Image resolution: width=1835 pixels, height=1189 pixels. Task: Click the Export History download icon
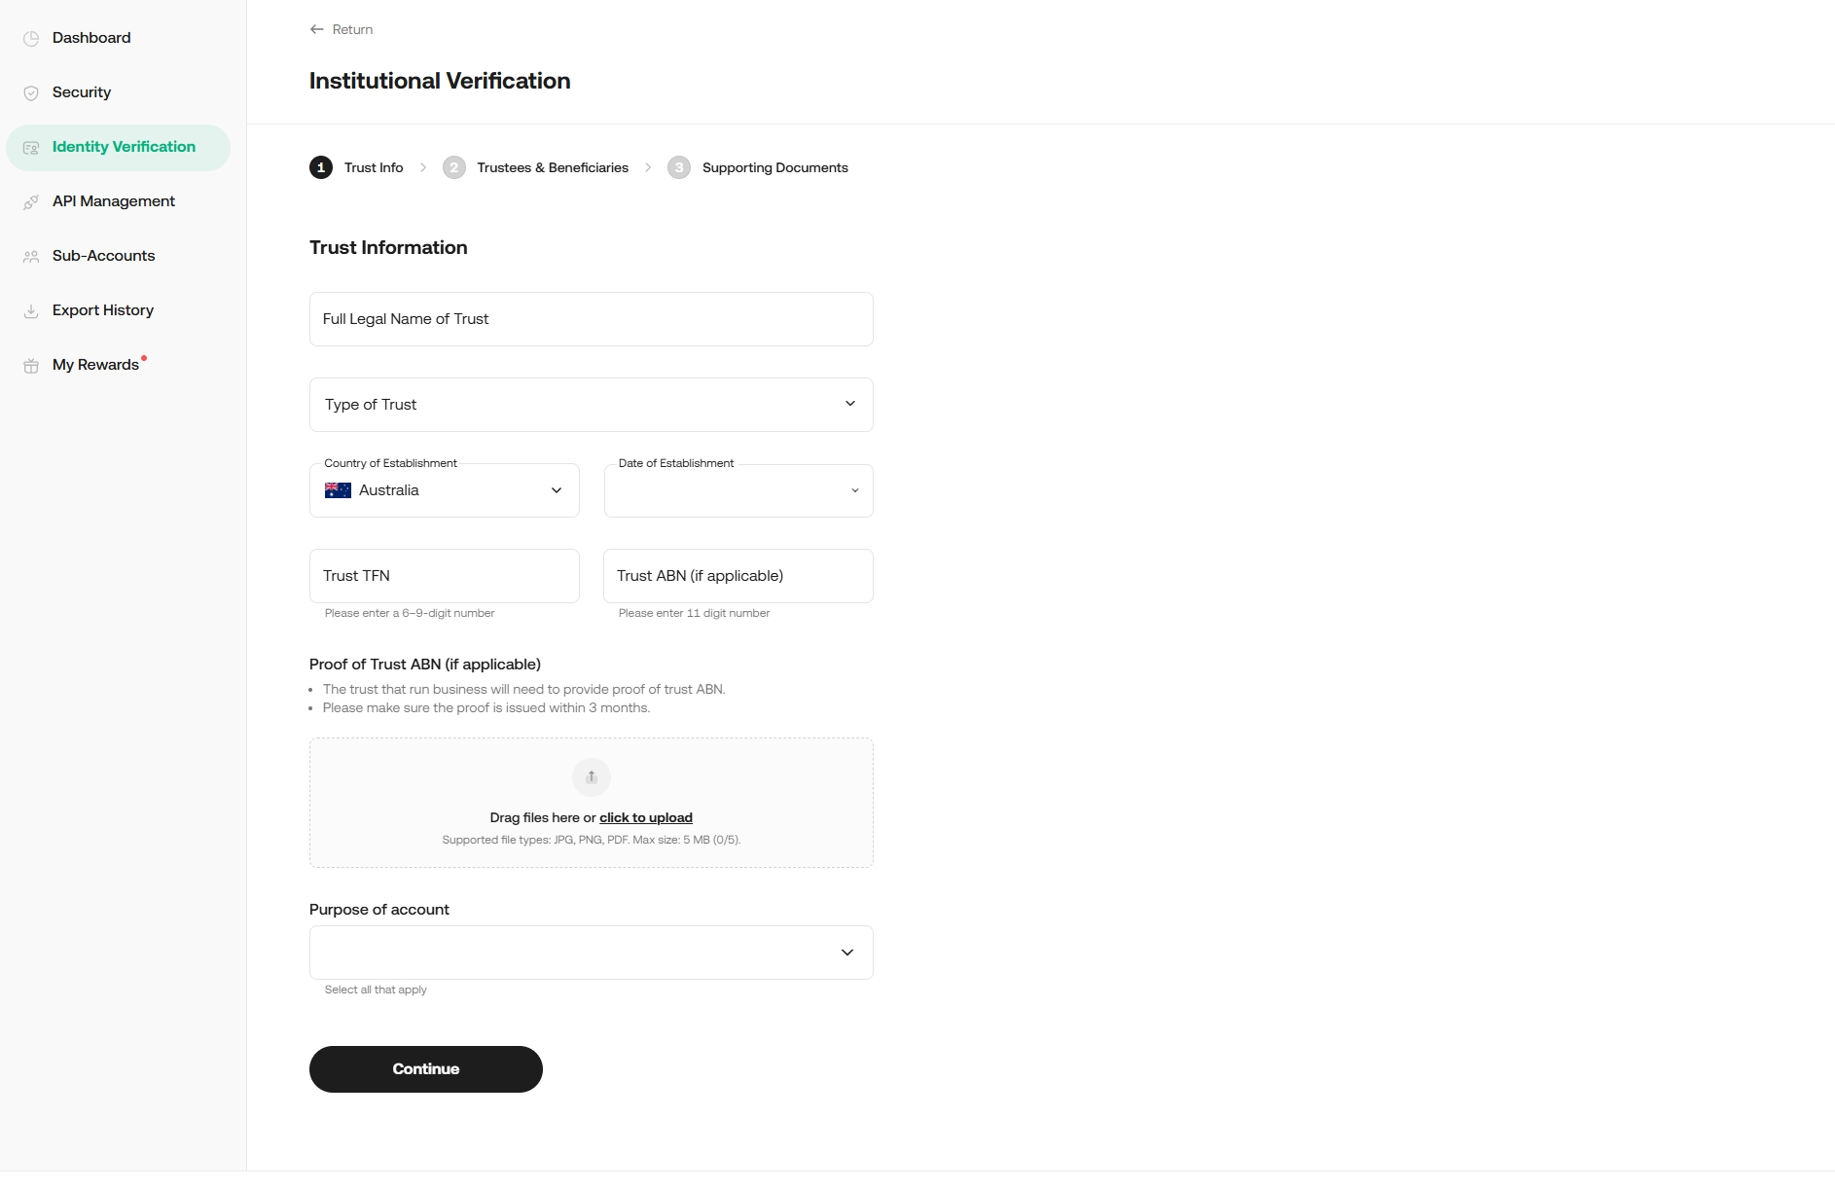(31, 311)
